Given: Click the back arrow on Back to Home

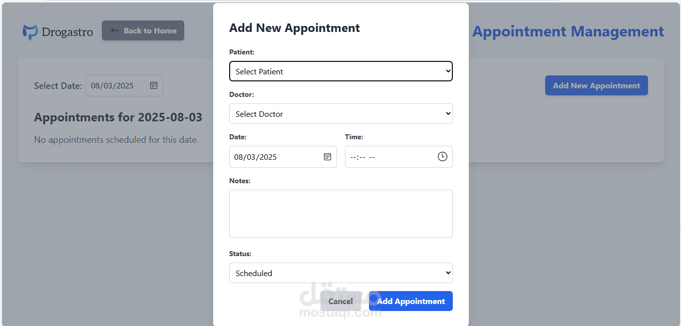Looking at the screenshot, I should tap(114, 30).
